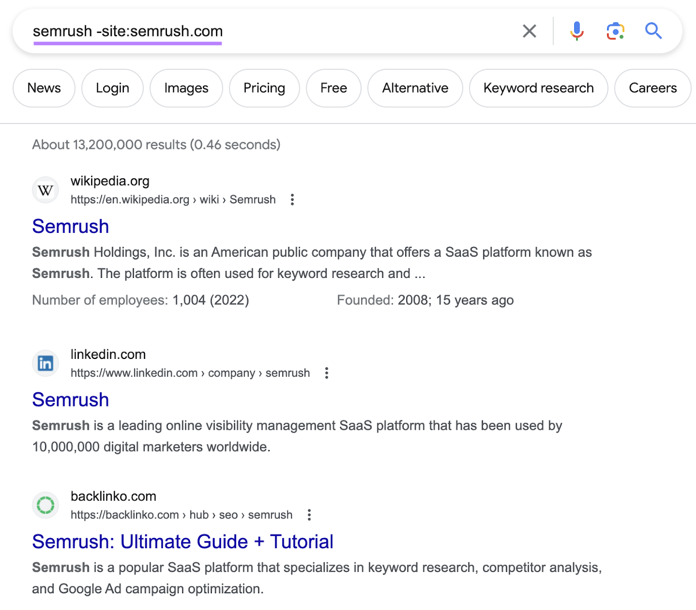Switch to the News search filter
Viewport: 696px width, 610px height.
pos(43,88)
